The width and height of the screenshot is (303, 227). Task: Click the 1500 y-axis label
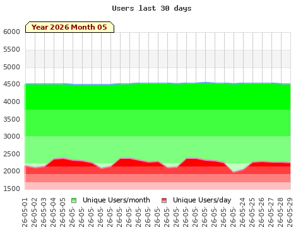[11, 189]
